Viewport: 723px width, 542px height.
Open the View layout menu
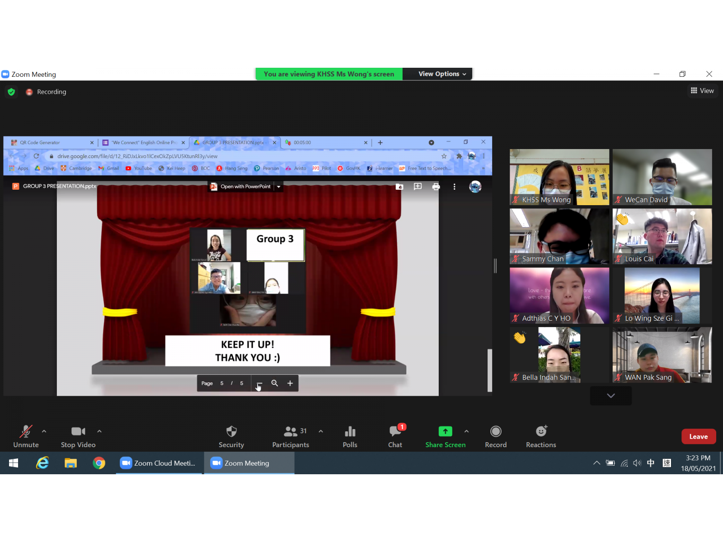click(x=702, y=91)
